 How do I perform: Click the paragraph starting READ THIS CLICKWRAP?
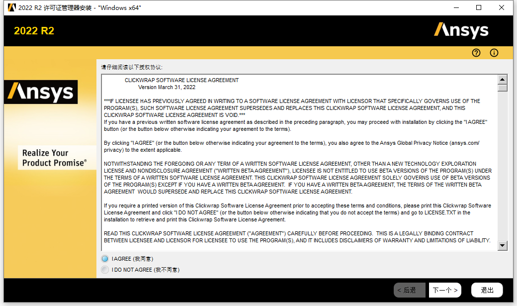297,237
